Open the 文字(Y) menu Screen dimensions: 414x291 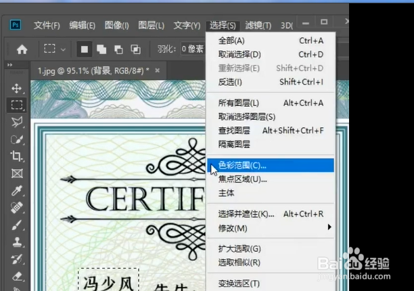coord(187,26)
